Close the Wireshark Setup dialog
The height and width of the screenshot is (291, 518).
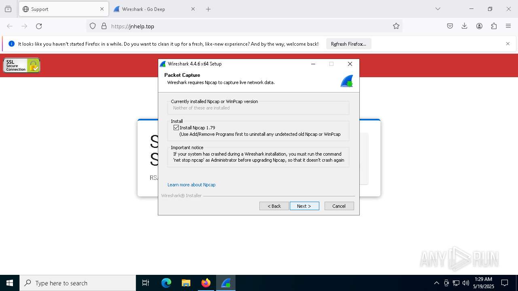coord(350,64)
